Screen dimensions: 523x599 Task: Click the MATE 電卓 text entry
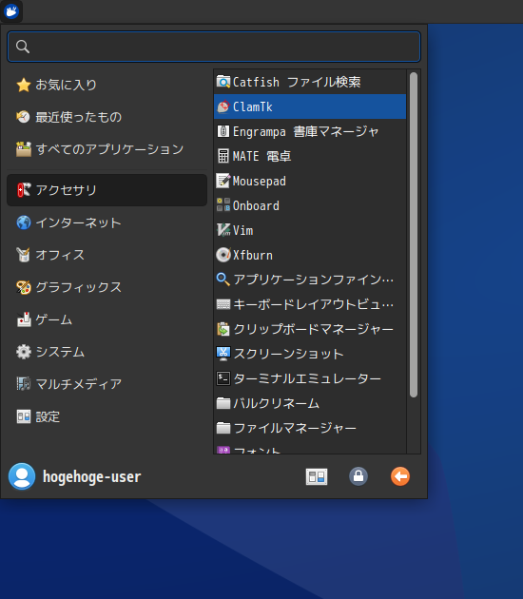pyautogui.click(x=261, y=156)
